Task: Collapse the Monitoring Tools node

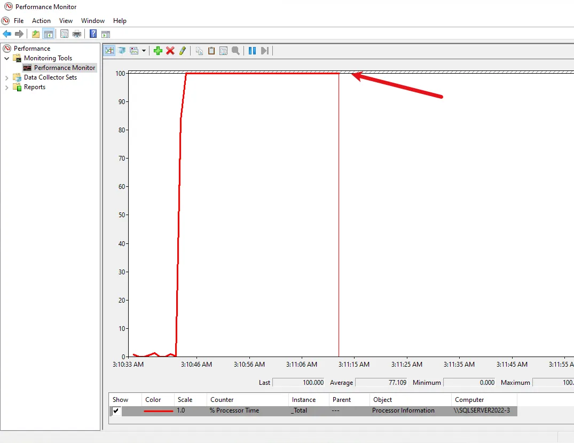Action: pyautogui.click(x=7, y=58)
